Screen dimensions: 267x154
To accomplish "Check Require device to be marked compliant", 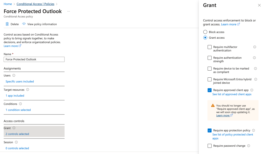I will (210, 69).
